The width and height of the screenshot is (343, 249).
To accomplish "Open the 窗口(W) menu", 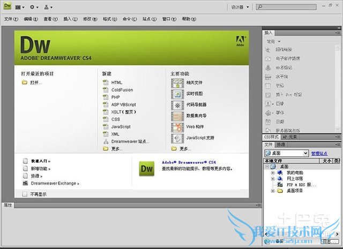I will point(169,19).
